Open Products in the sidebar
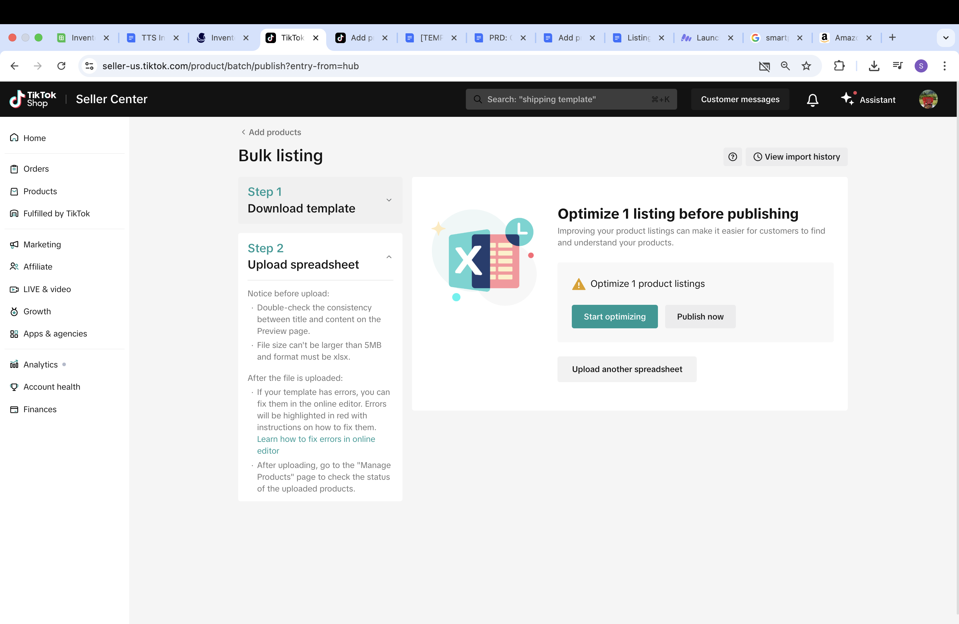Screen dimensions: 959x624 pos(40,191)
